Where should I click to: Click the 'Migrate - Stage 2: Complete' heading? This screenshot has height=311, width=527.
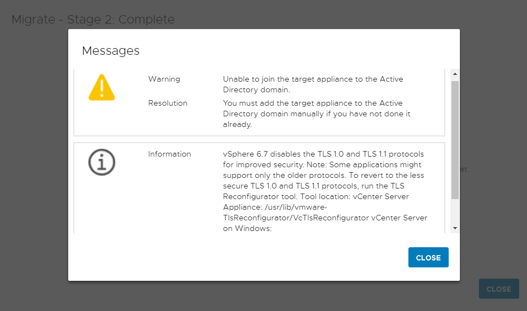(x=93, y=20)
